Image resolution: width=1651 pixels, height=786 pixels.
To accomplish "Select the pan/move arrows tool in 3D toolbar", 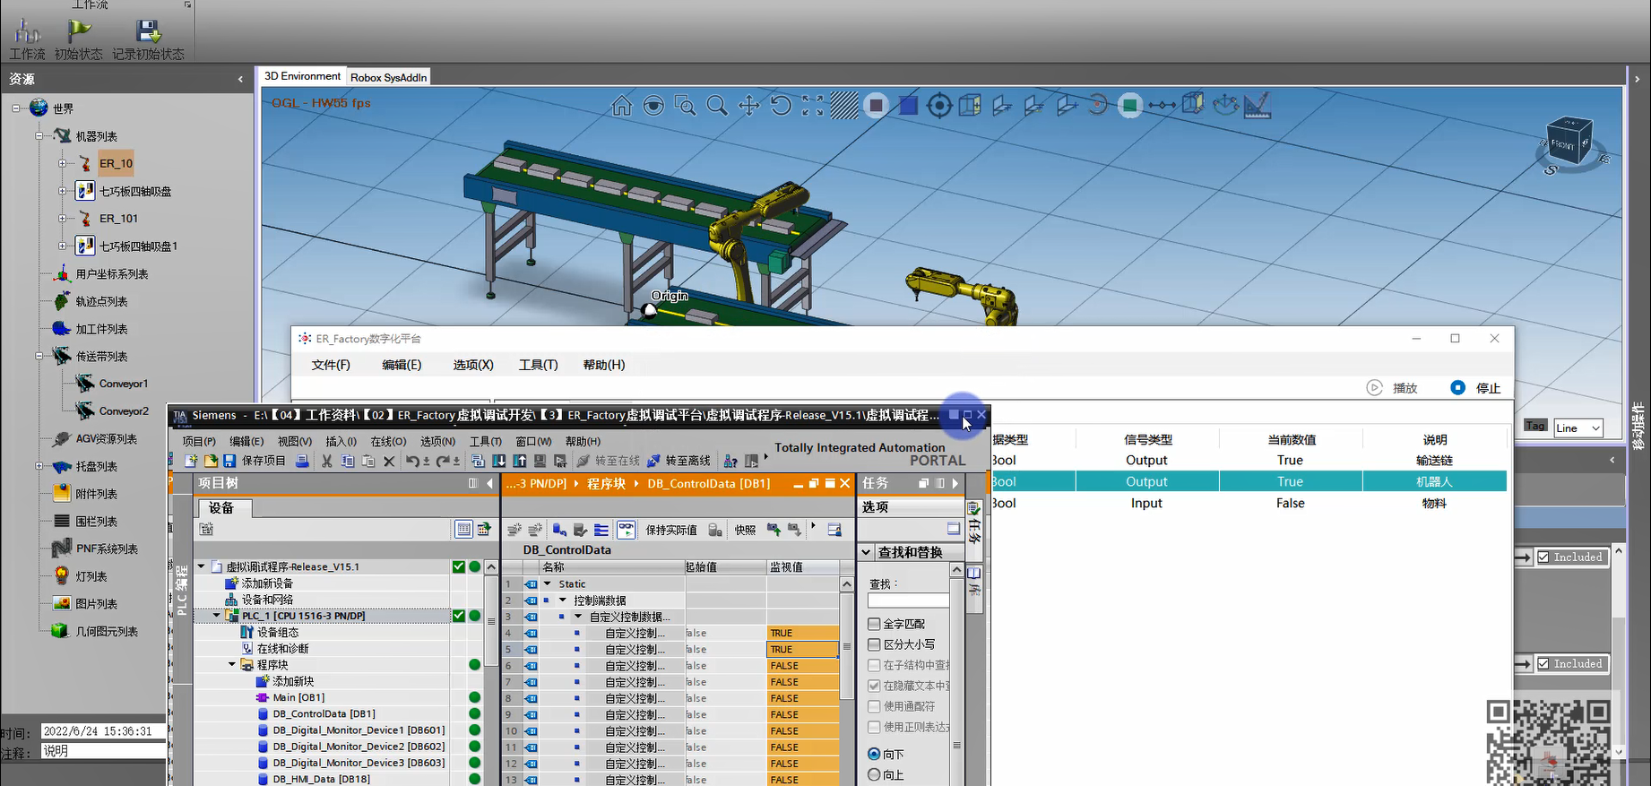I will pos(748,106).
